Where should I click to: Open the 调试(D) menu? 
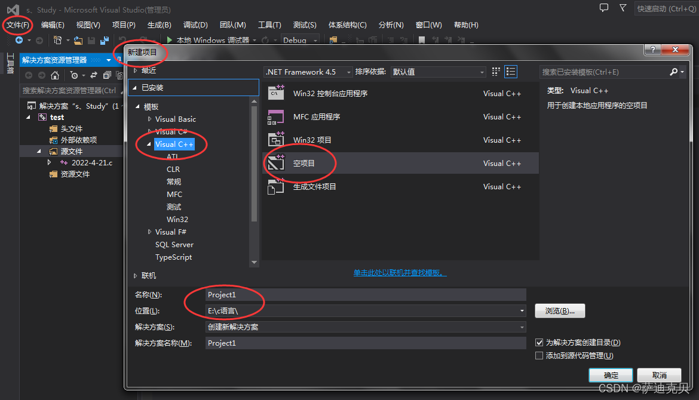pos(195,25)
